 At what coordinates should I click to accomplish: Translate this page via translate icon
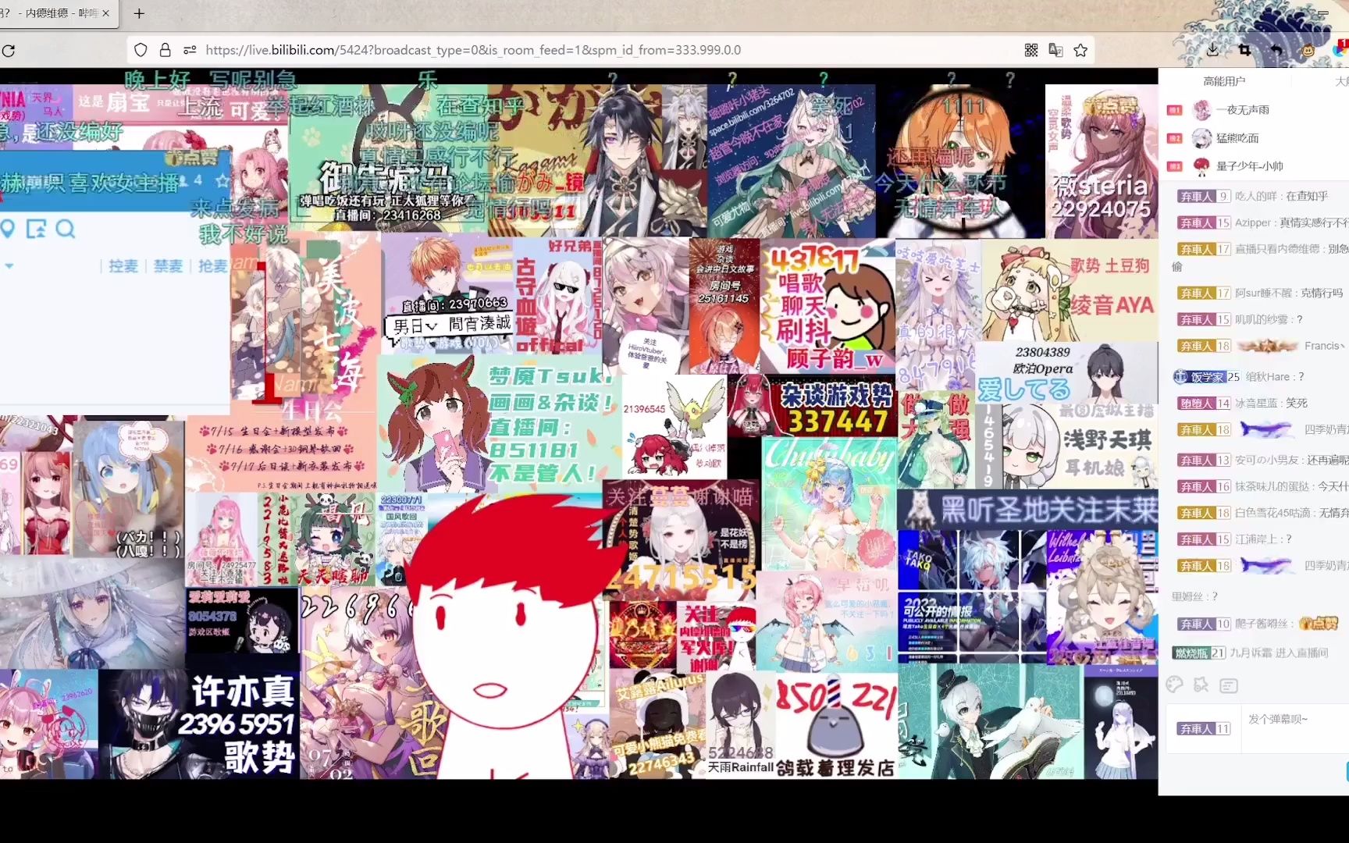(1055, 50)
